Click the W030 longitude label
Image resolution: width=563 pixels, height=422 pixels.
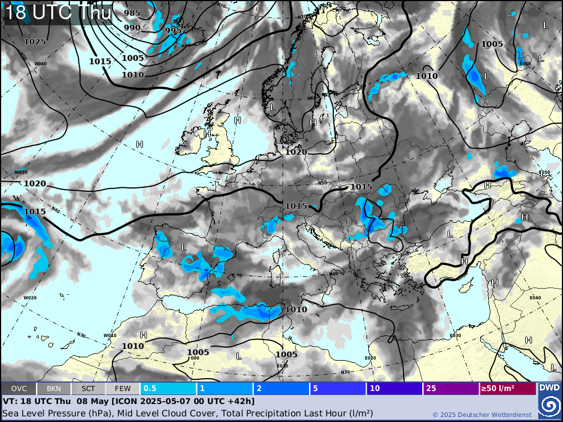coord(21,172)
